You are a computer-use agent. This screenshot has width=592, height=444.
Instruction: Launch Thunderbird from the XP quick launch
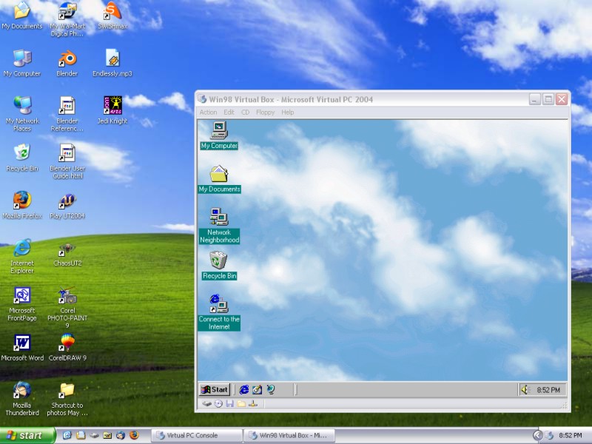(x=121, y=435)
